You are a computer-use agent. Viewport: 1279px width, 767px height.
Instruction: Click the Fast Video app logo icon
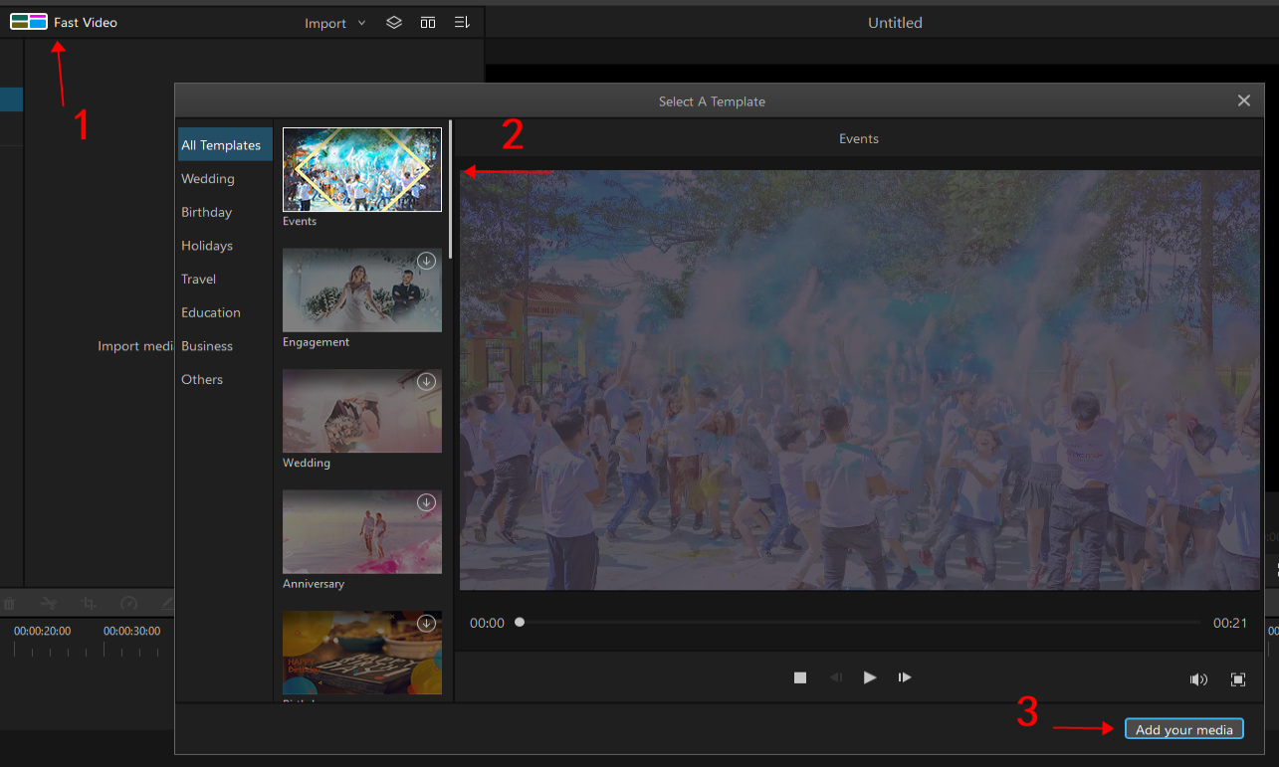[27, 21]
